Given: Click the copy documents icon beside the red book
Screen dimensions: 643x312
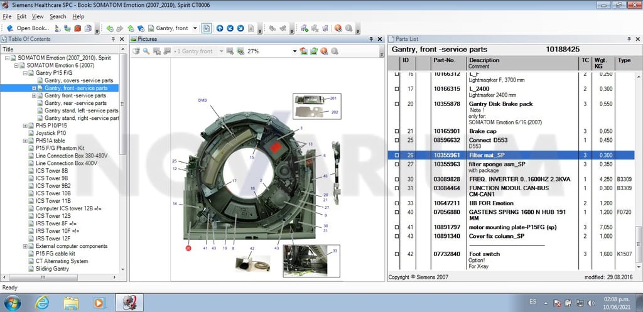Looking at the screenshot, I should (x=88, y=28).
